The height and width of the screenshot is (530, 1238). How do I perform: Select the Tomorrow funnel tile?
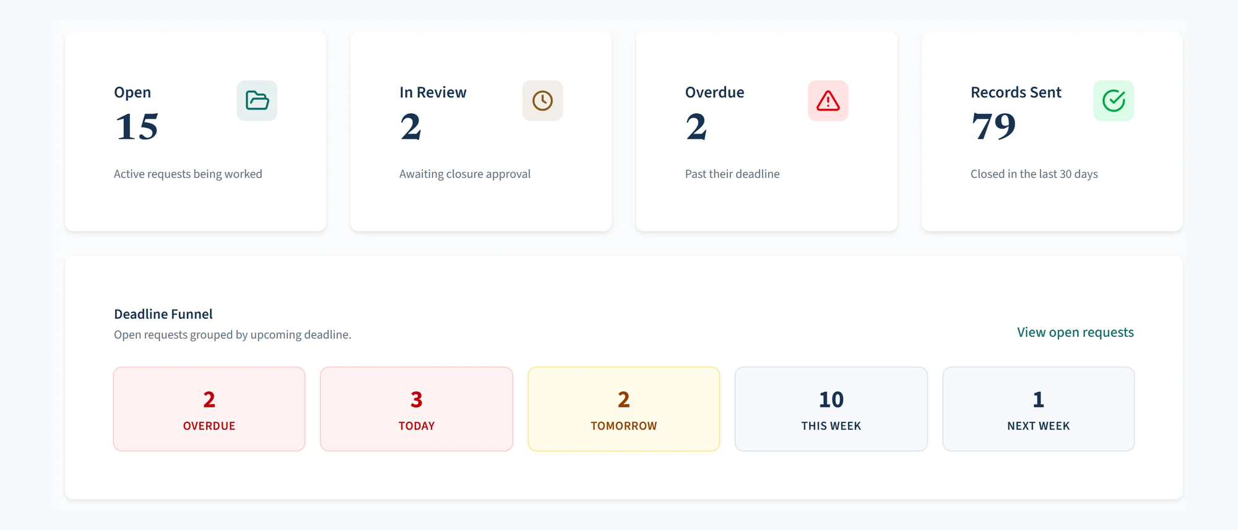(x=624, y=409)
